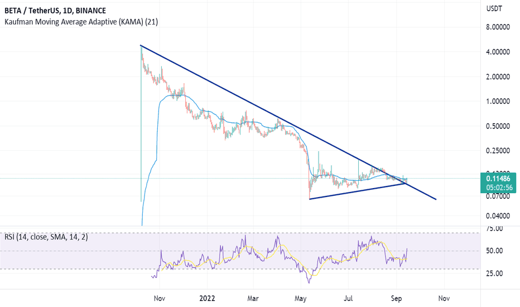This screenshot has width=520, height=307.
Task: Click the May label on the time axis
Action: (301, 299)
